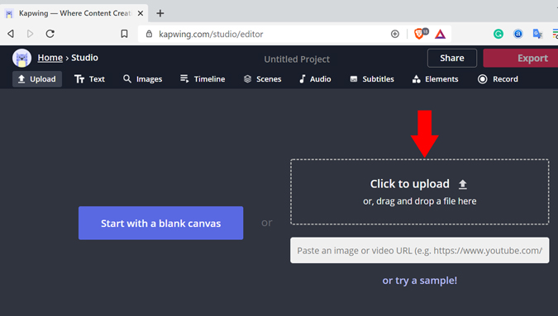This screenshot has height=316, width=558.
Task: Reload the Kapwing page
Action: (50, 34)
